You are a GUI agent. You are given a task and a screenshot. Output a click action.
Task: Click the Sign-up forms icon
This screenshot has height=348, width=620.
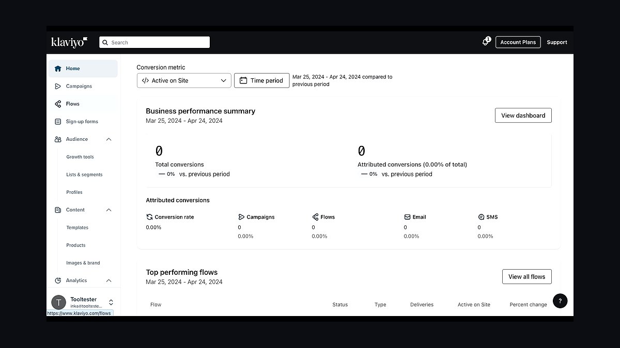[58, 122]
